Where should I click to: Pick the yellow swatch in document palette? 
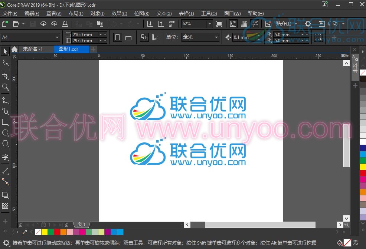tap(44, 232)
